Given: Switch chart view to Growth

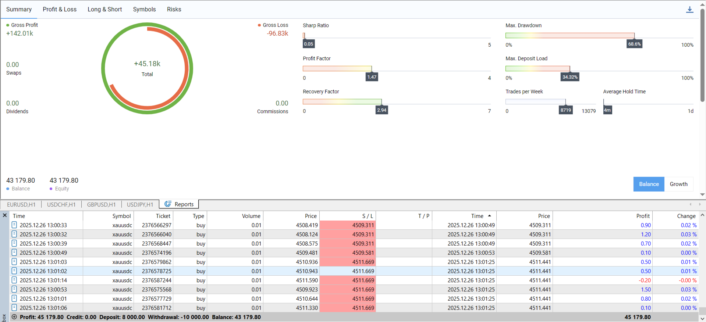Looking at the screenshot, I should 678,184.
